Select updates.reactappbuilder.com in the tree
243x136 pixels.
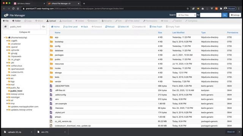pyautogui.click(x=24, y=107)
